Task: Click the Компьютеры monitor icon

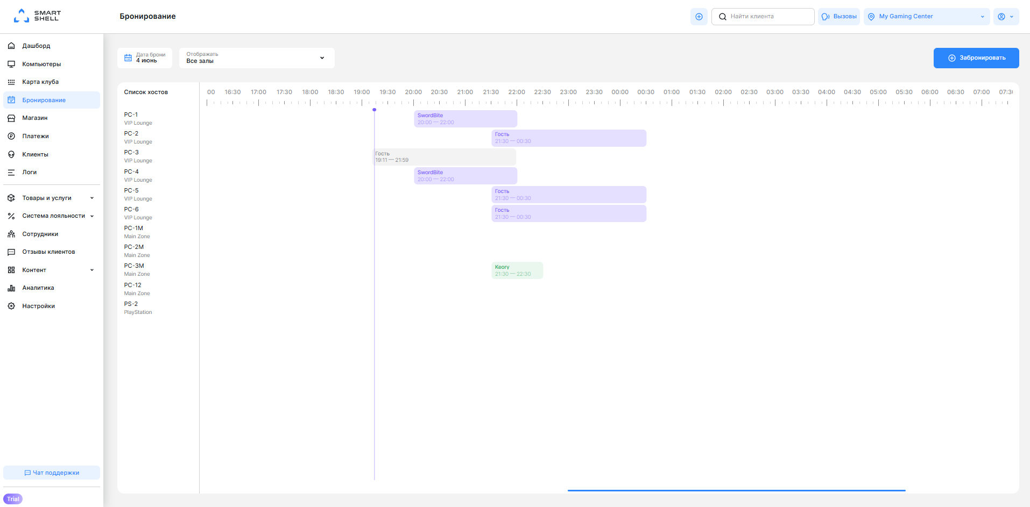Action: tap(11, 64)
